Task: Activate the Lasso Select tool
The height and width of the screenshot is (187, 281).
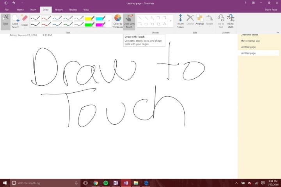Action: [15, 22]
